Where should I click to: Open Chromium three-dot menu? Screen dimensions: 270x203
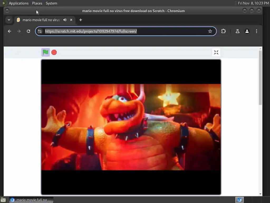point(256,31)
